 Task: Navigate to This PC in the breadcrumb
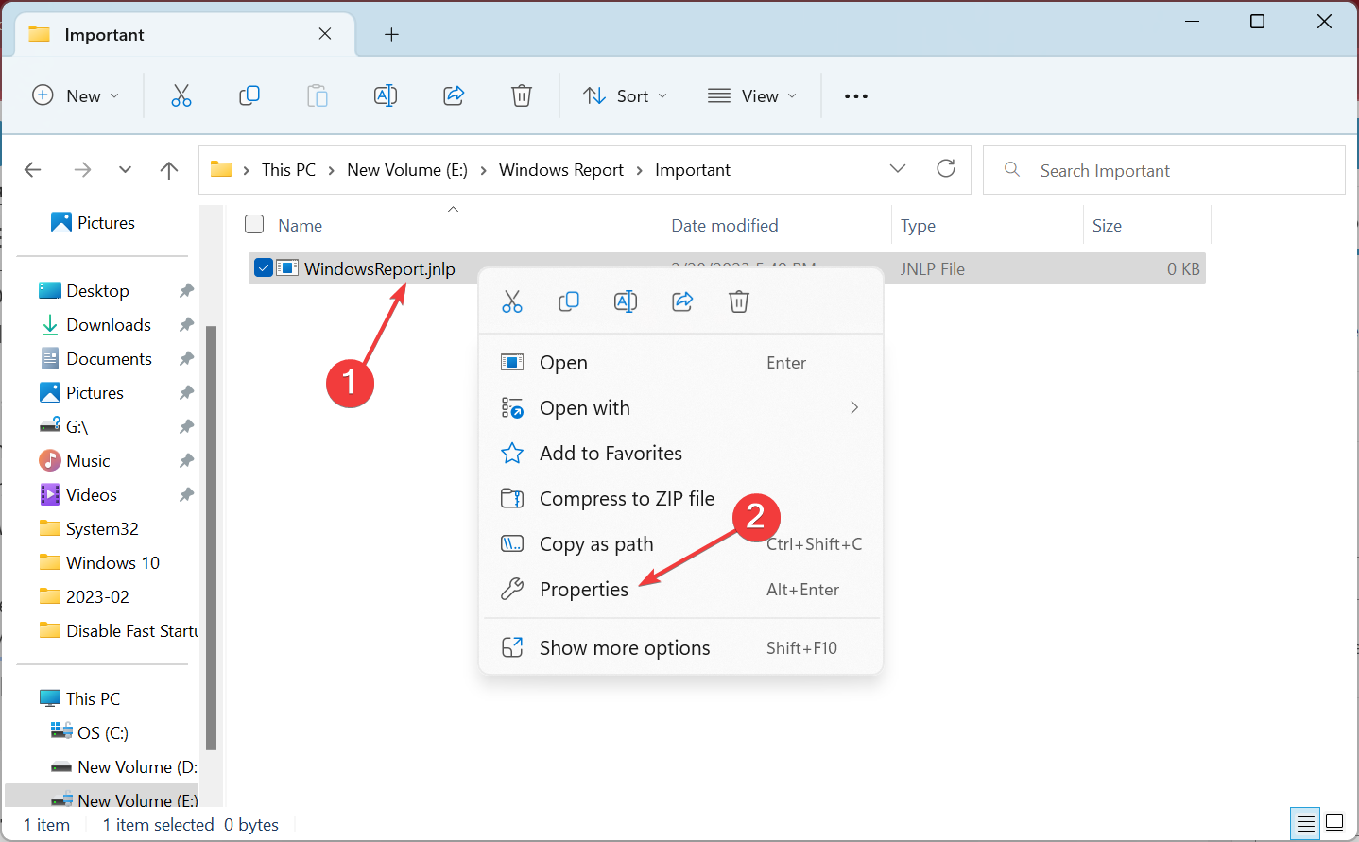coord(288,170)
